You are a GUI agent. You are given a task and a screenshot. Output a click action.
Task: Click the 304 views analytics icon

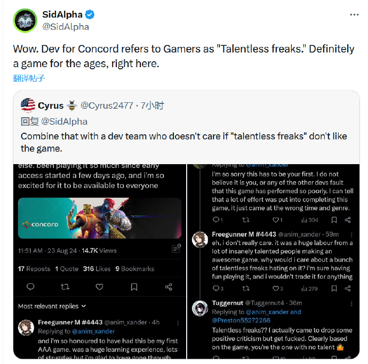305,220
